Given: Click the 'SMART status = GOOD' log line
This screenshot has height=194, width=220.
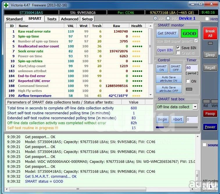Looking at the screenshot, I should (x=44, y=181).
